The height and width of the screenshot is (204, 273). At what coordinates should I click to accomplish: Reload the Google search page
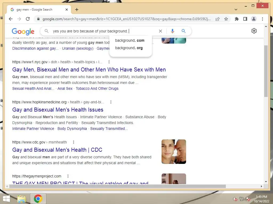tap(28, 19)
